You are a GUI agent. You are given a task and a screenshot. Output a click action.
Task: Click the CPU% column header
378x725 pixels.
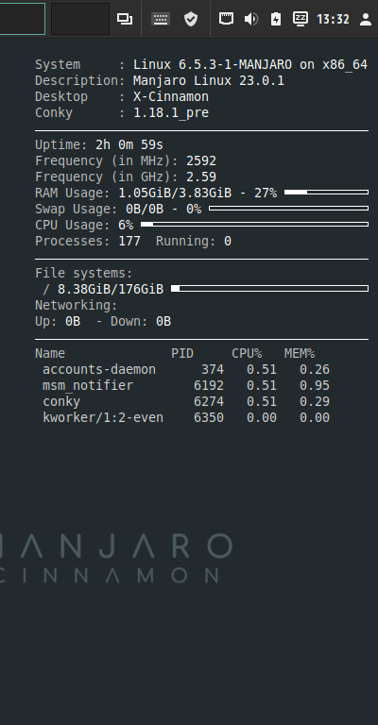point(247,354)
